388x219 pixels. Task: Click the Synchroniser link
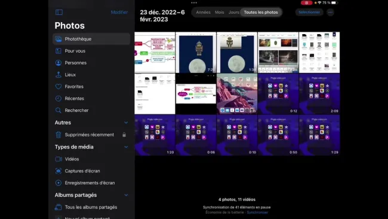[257, 212]
